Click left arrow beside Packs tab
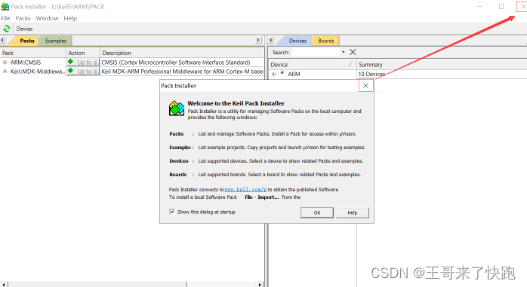Image resolution: width=527 pixels, height=287 pixels. [x=2, y=40]
